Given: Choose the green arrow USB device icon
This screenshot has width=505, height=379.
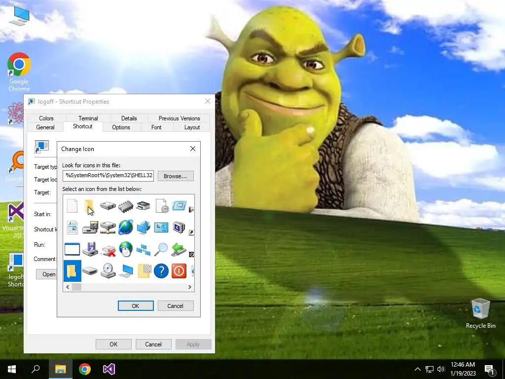Looking at the screenshot, I should click(x=179, y=249).
